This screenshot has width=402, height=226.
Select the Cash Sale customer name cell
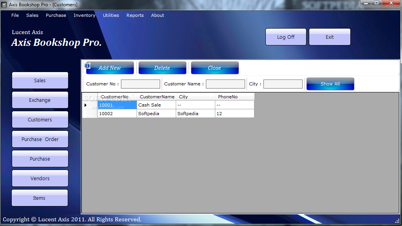click(157, 105)
